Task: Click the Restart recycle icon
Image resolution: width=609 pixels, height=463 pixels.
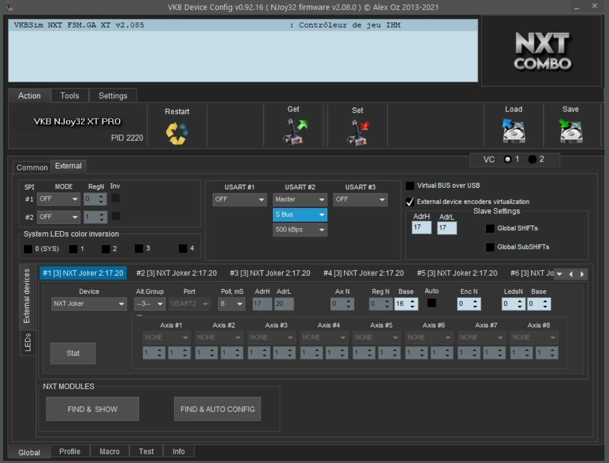Action: point(177,133)
